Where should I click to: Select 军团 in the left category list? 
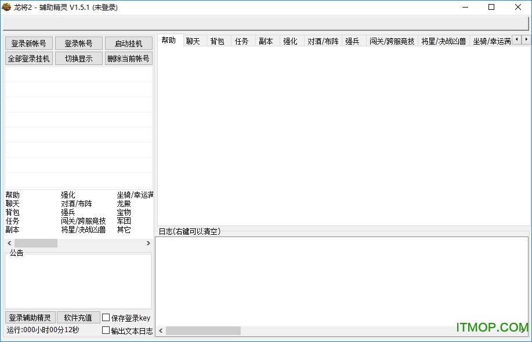124,221
